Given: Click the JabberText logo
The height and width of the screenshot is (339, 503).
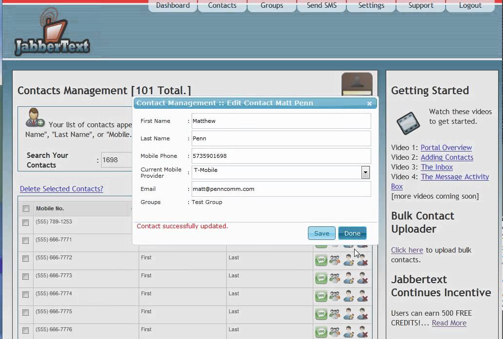Looking at the screenshot, I should (52, 32).
